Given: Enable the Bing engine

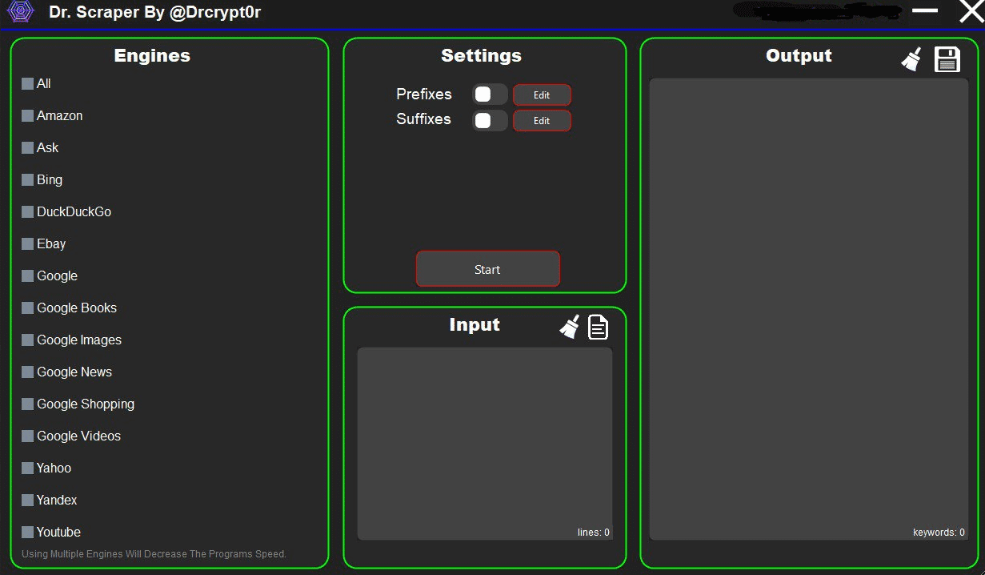Looking at the screenshot, I should [x=26, y=179].
